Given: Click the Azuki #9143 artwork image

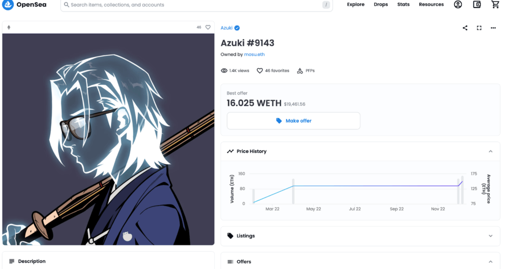Looking at the screenshot, I should click(108, 139).
